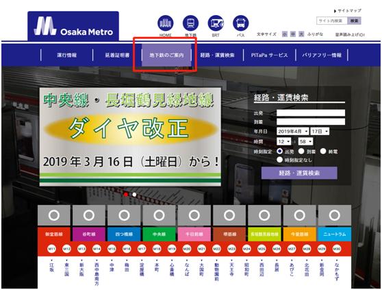This screenshot has width=382, height=290.
Task: Click the 検索 site search button
Action: (354, 21)
